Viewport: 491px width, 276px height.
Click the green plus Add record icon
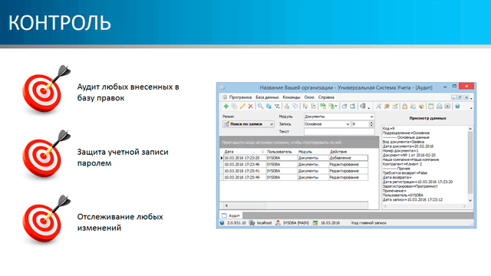[226, 107]
